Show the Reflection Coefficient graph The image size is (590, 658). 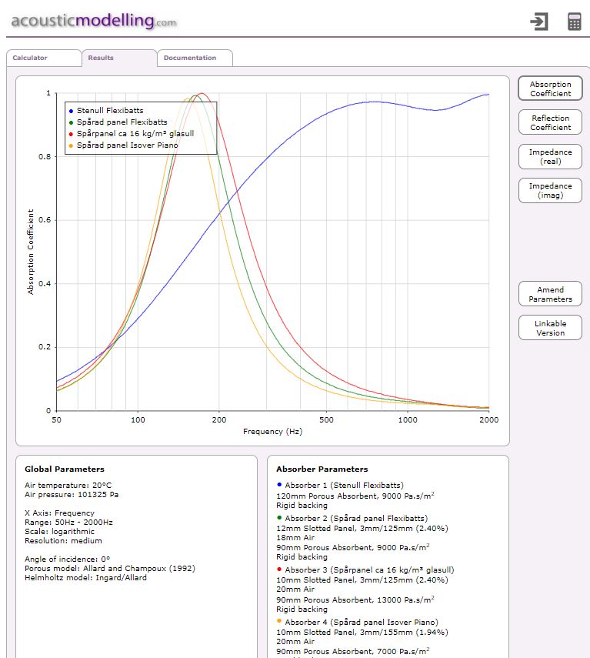click(550, 123)
